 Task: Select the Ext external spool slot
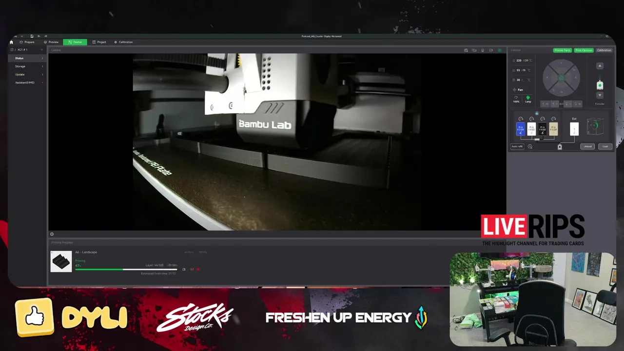tap(574, 129)
